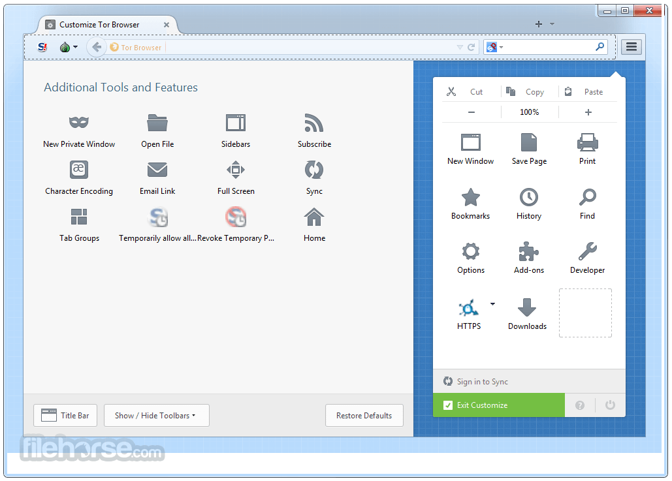
Task: Zoom out with the minus button
Action: (472, 112)
